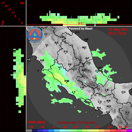Screen dimensions: 132x132
Task: Click the BN city label on the map
Action: pyautogui.click(x=109, y=101)
